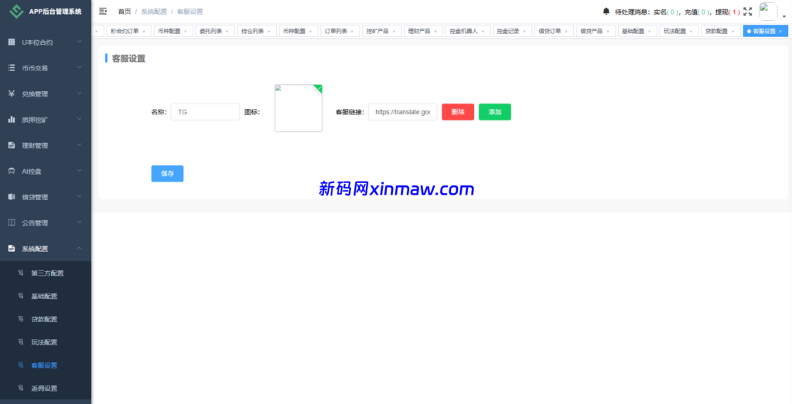The width and height of the screenshot is (792, 404).
Task: Expand the 公告管理 menu chevron
Action: 80,222
